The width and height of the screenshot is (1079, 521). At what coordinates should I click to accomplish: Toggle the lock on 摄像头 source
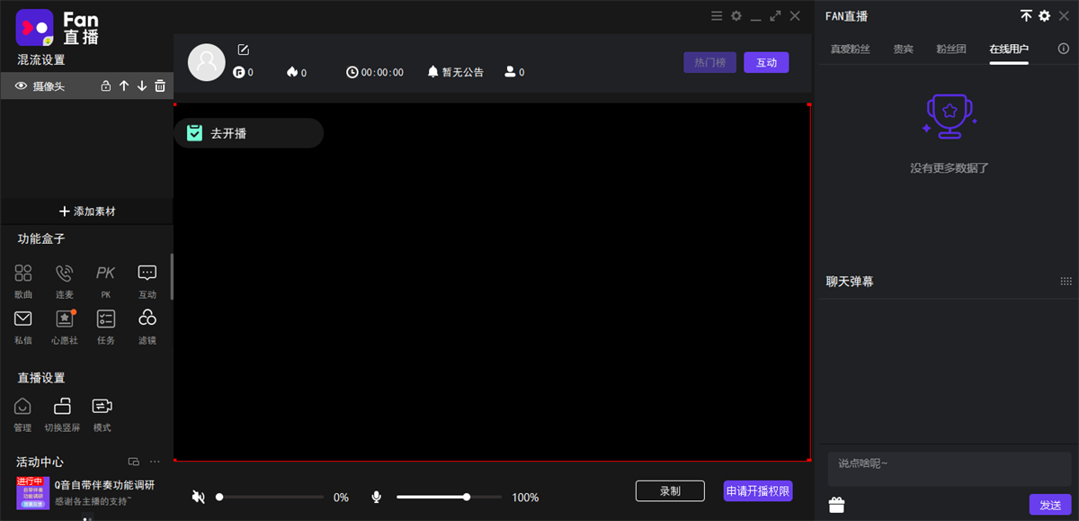(106, 86)
